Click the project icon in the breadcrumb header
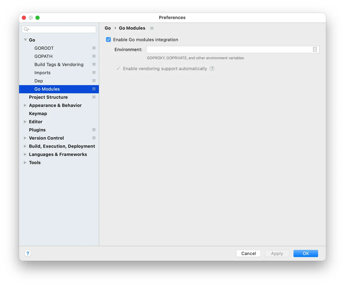Viewport: 345px width, 286px height. pyautogui.click(x=152, y=28)
